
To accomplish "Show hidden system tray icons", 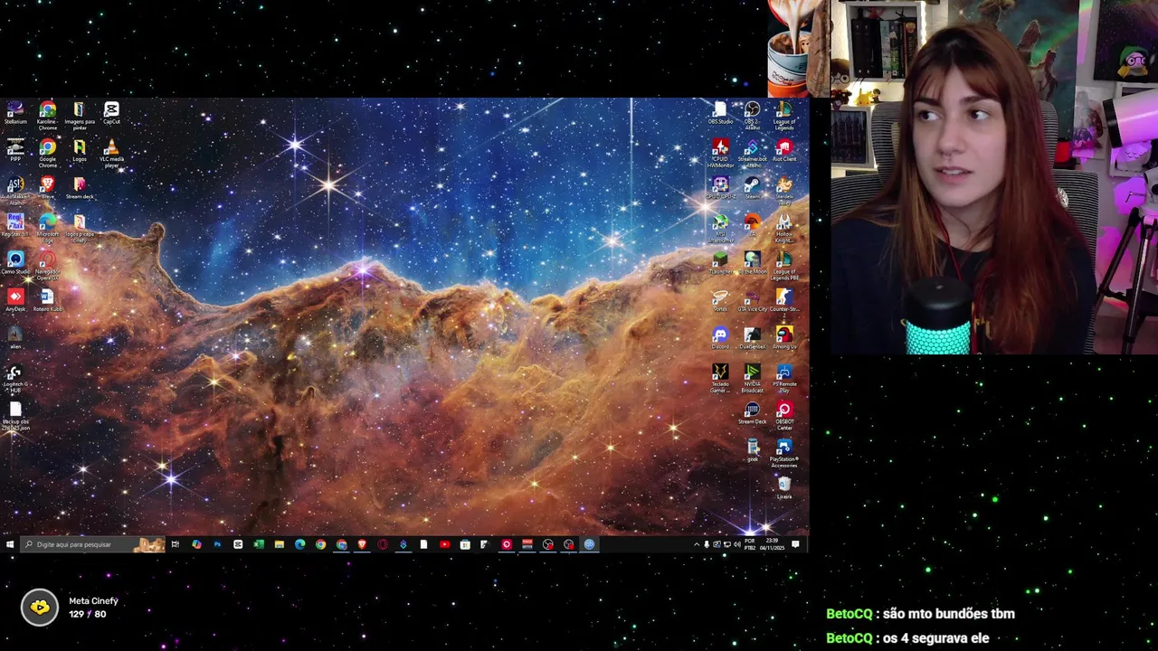I will tap(697, 544).
